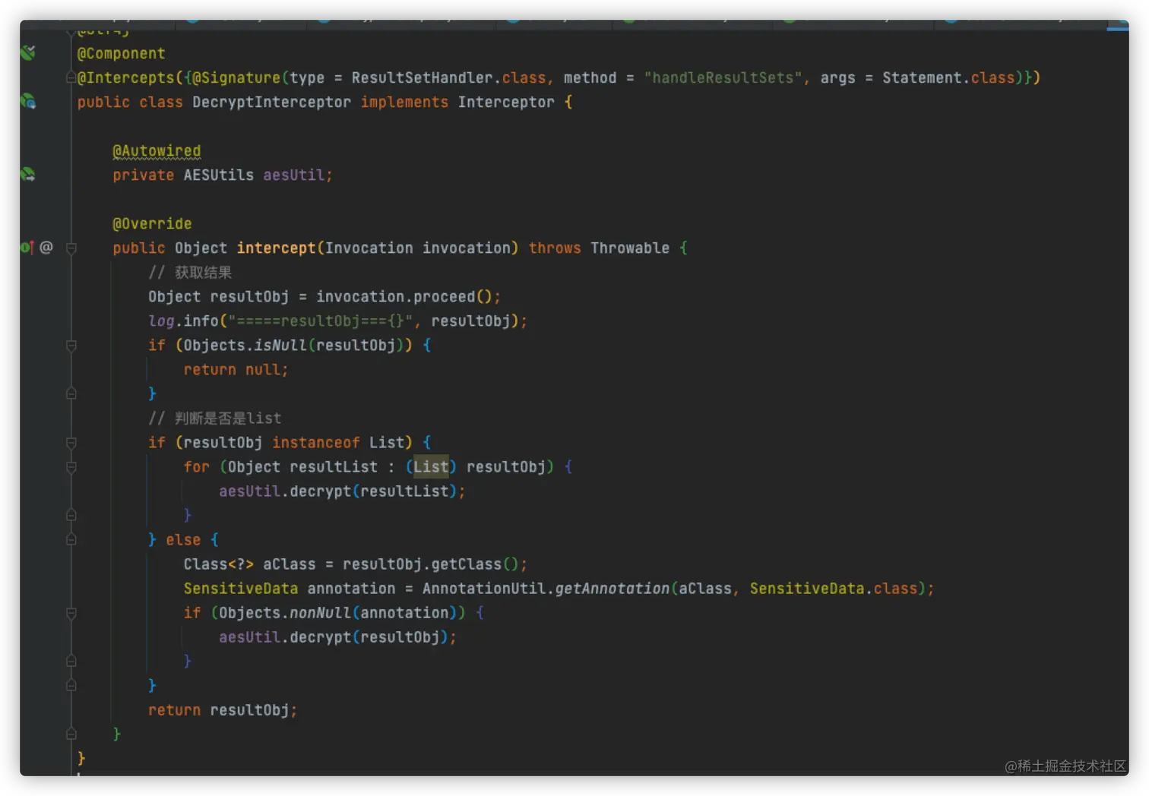
Task: Click the getClass() call
Action: pos(475,564)
